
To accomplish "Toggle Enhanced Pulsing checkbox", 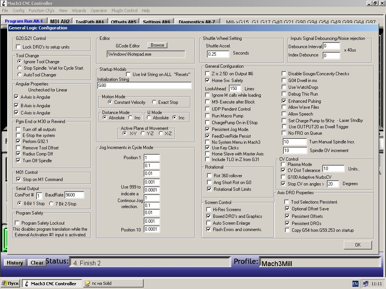I will pyautogui.click(x=284, y=101).
